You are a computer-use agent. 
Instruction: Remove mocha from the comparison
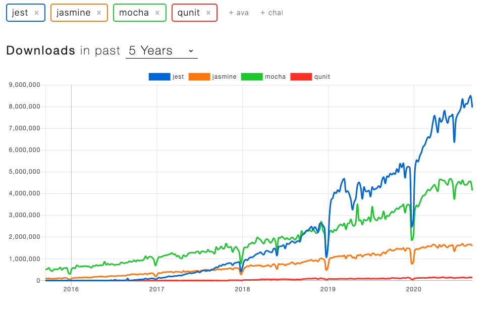[157, 13]
